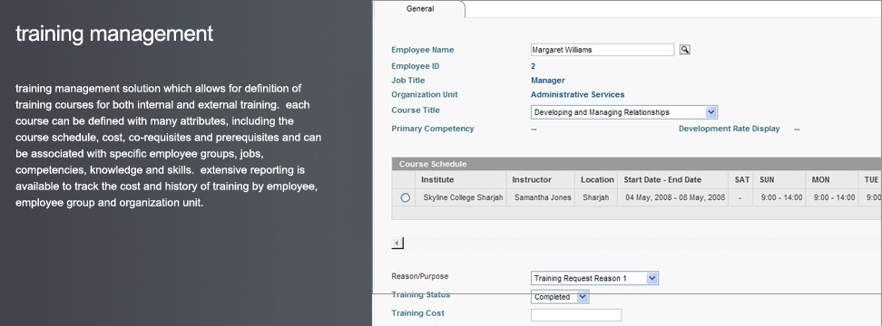Screen dimensions: 882x326
Task: Open the Course Title dropdown
Action: (624, 112)
